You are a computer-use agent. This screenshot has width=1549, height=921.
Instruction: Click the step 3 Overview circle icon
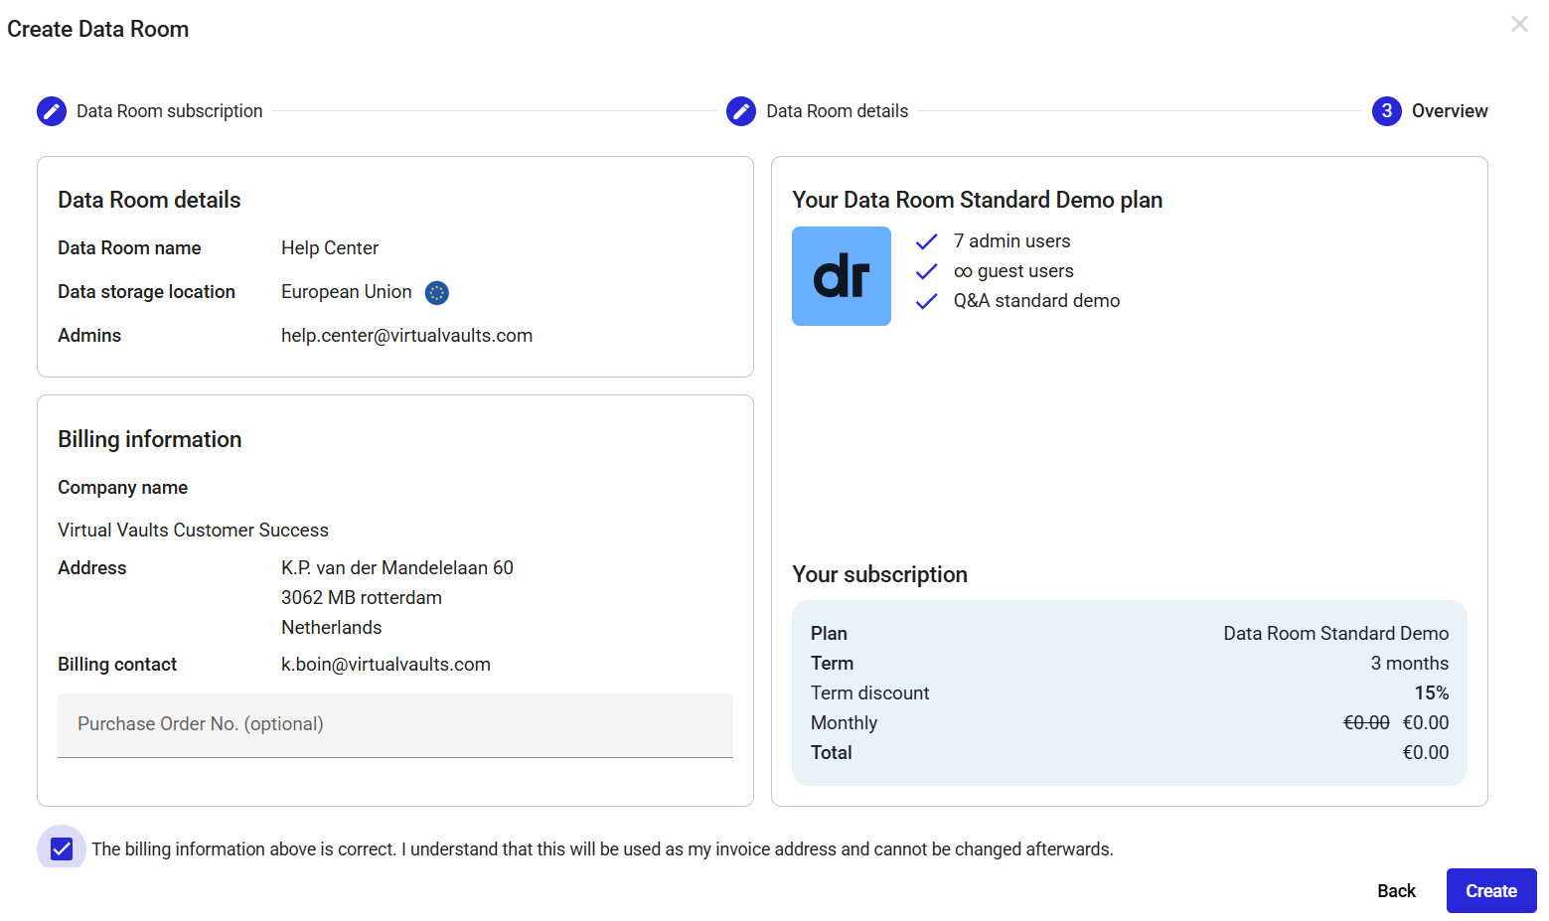point(1387,111)
